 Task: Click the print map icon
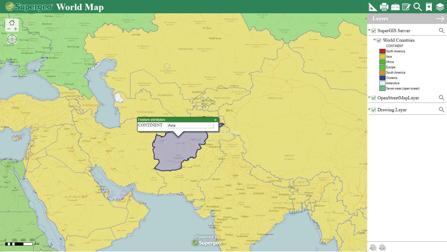(384, 7)
